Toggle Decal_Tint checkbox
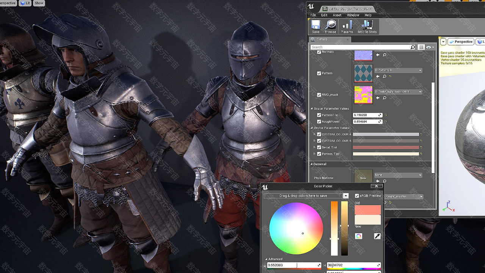 click(x=319, y=147)
